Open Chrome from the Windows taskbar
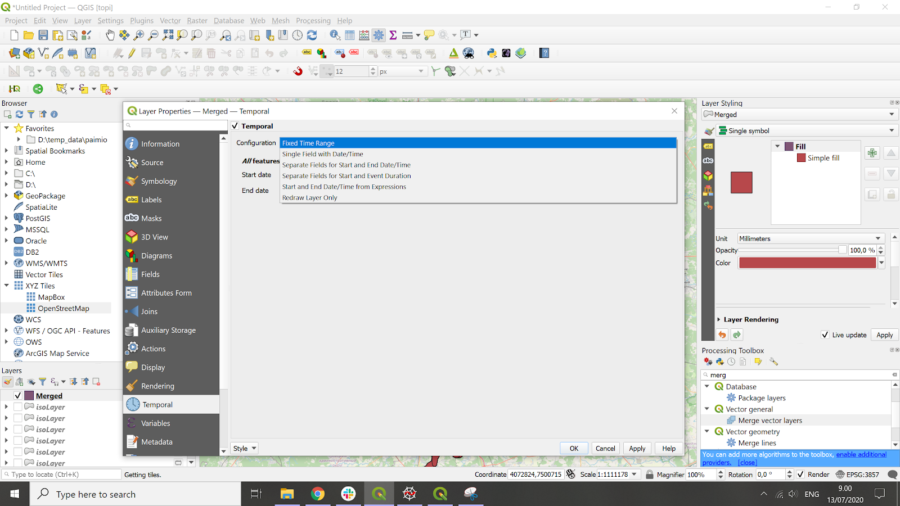Image resolution: width=900 pixels, height=506 pixels. [318, 494]
